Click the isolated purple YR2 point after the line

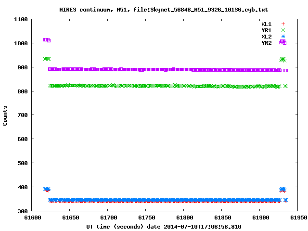tap(285, 71)
